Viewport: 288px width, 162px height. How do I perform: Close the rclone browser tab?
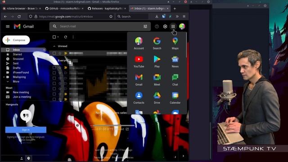(40, 9)
